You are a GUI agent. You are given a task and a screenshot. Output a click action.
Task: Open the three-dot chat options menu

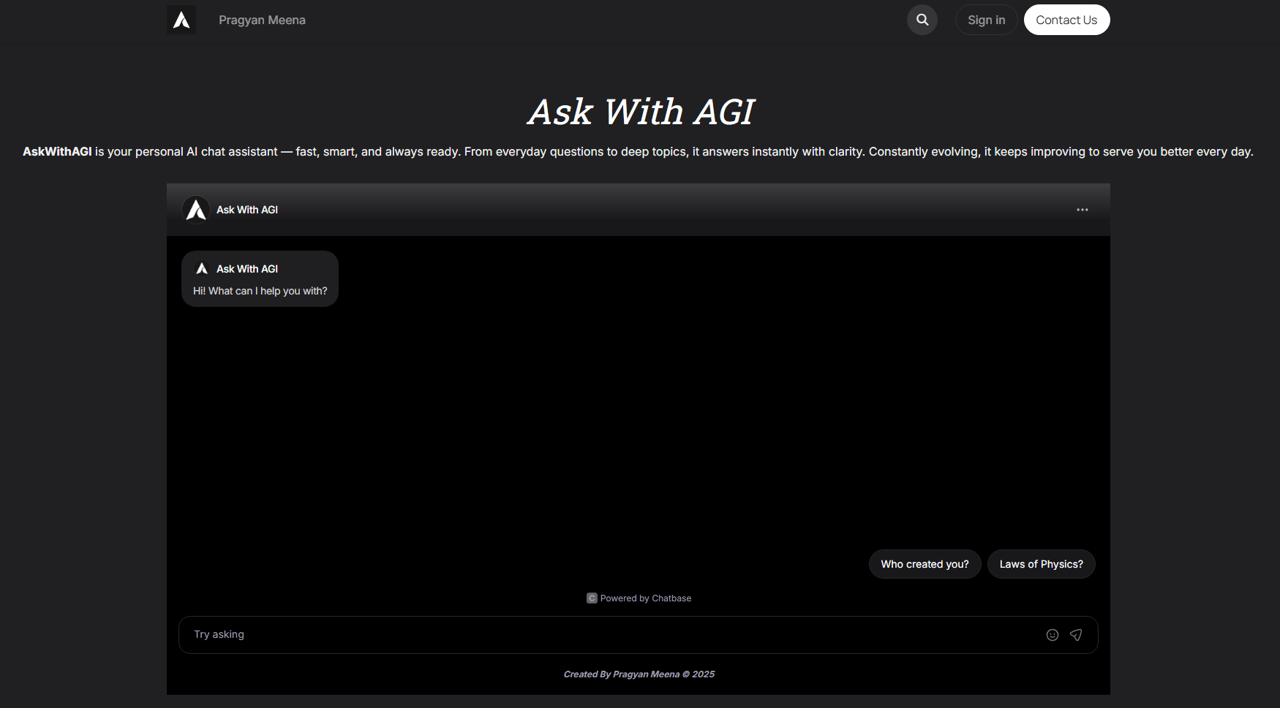click(1082, 210)
